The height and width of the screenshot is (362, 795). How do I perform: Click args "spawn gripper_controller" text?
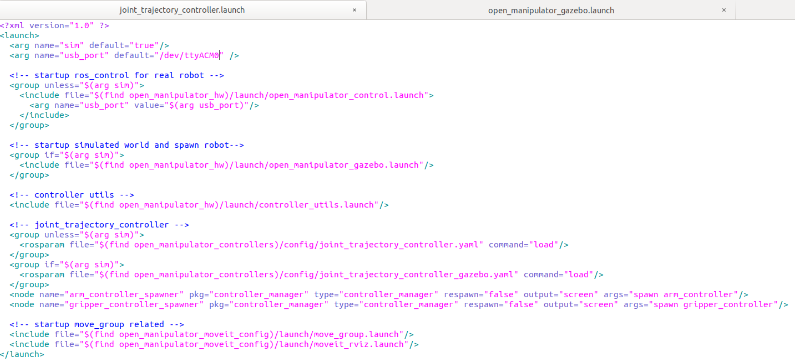click(701, 304)
